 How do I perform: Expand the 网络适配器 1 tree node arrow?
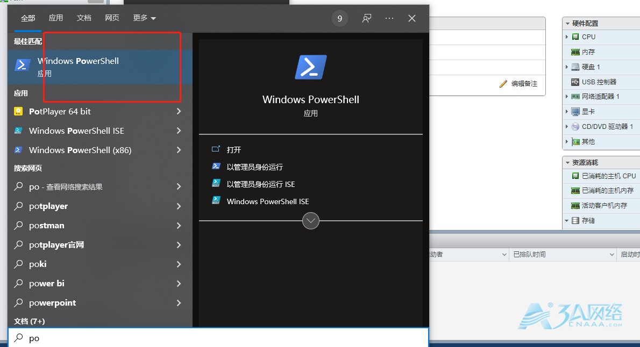click(566, 97)
